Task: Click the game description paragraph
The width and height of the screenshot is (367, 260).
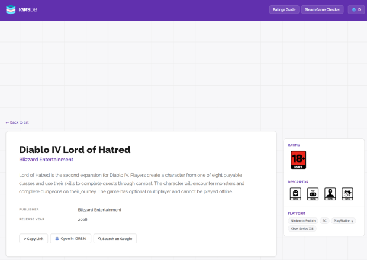Action: [x=132, y=183]
